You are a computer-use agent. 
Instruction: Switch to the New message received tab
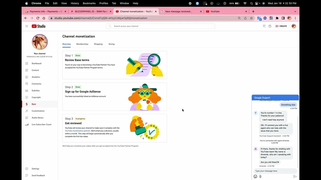coord(181,11)
